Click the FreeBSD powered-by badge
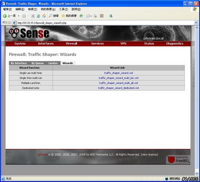 (x=178, y=160)
